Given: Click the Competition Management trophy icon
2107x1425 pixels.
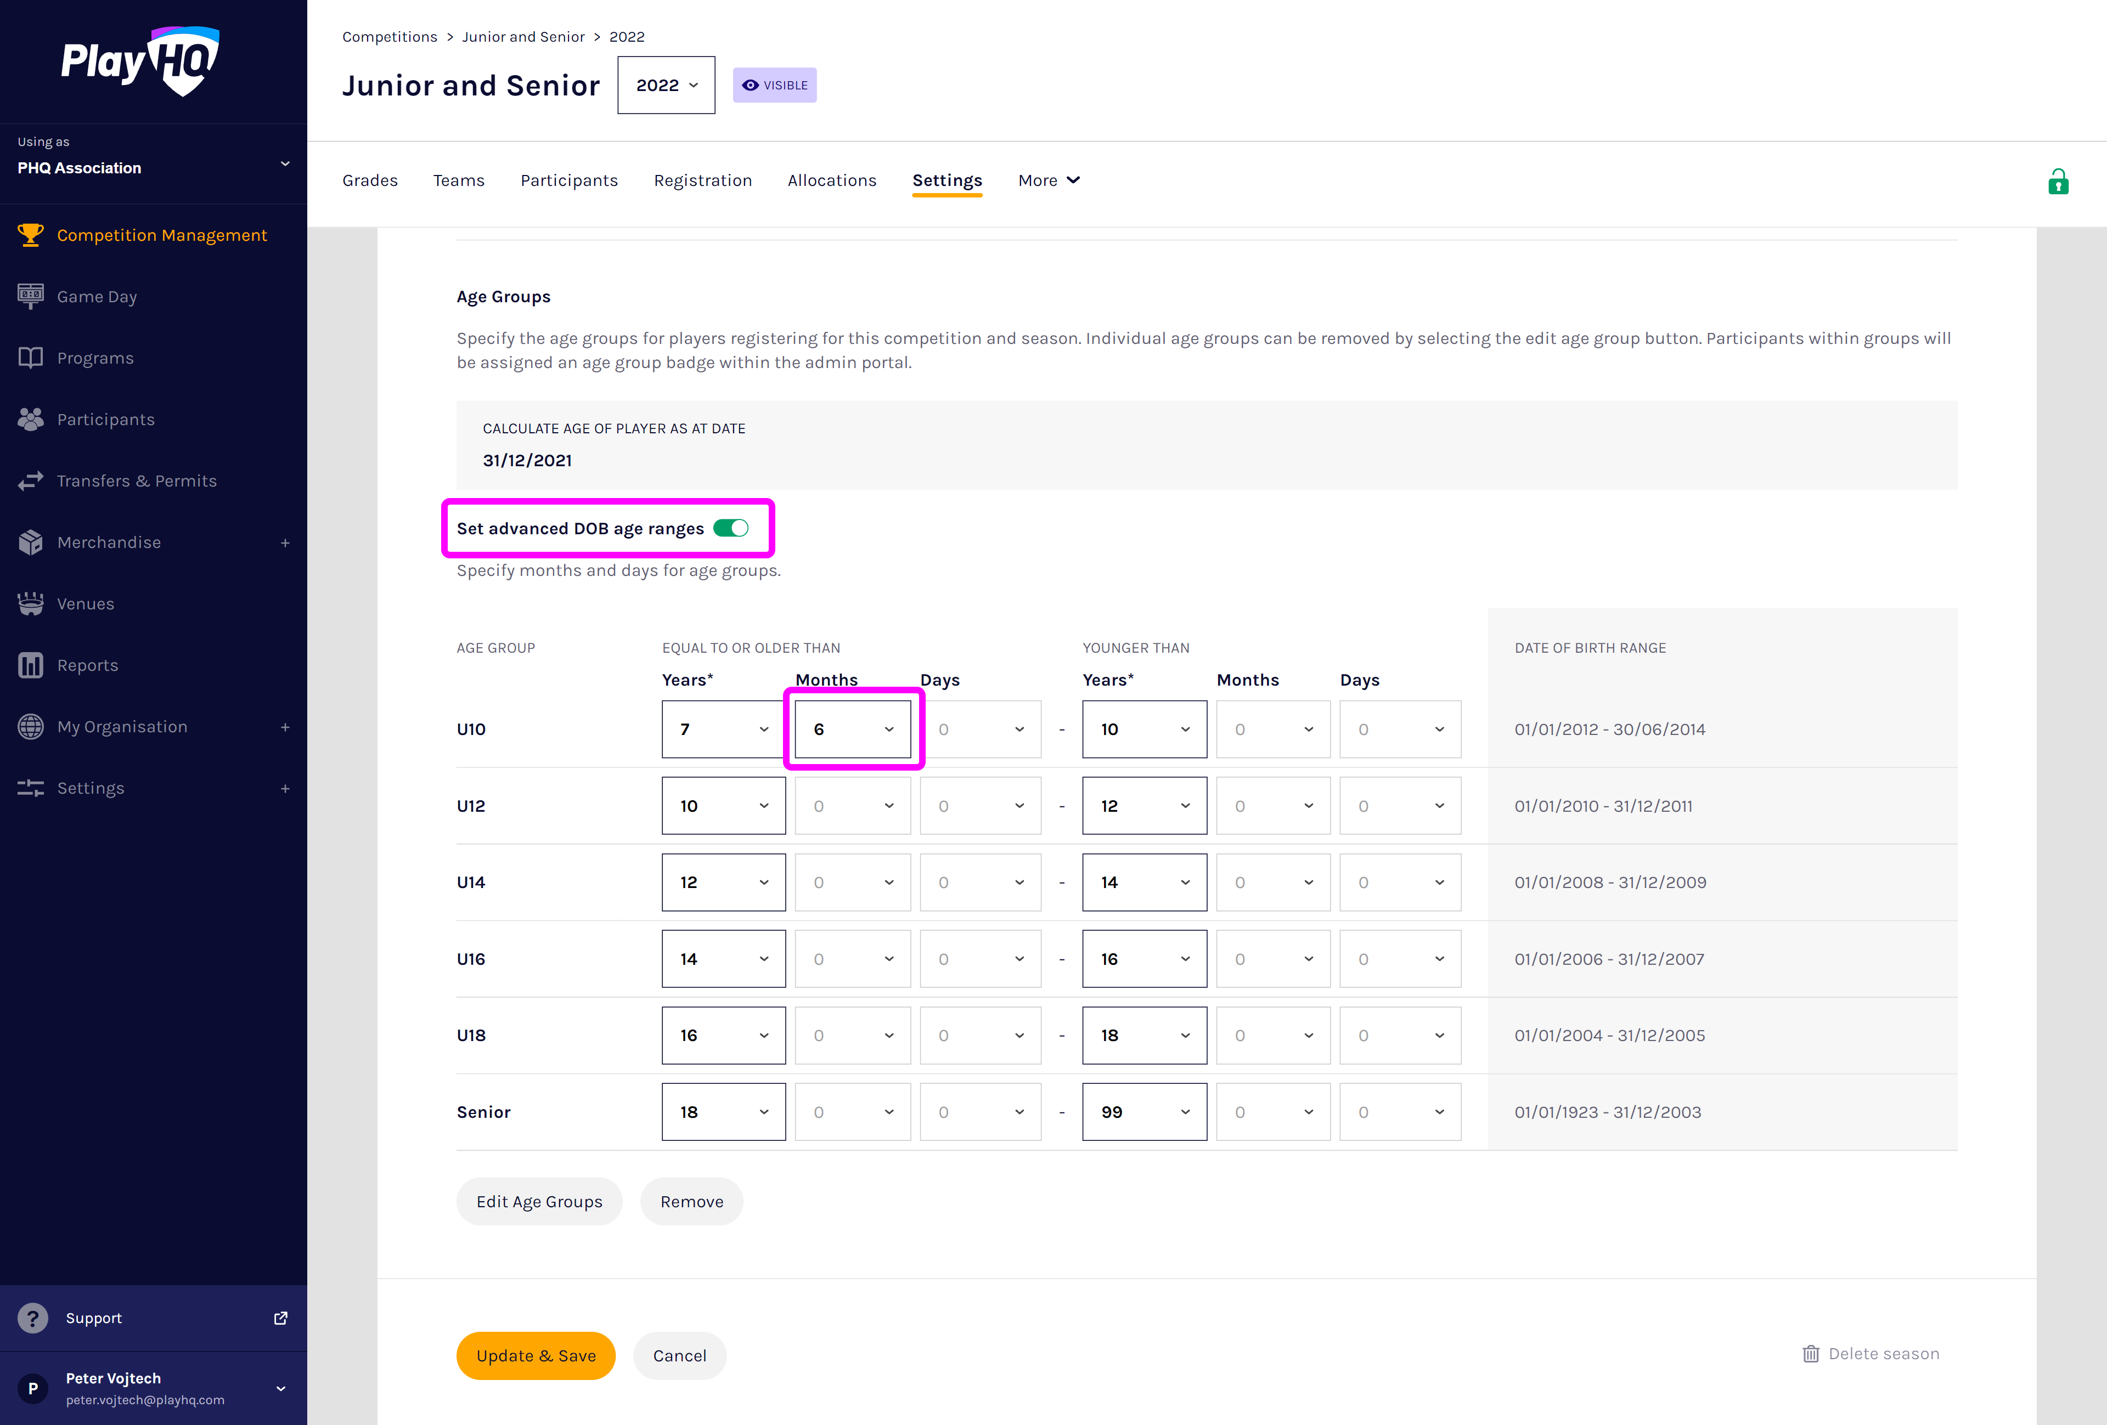Looking at the screenshot, I should (31, 235).
